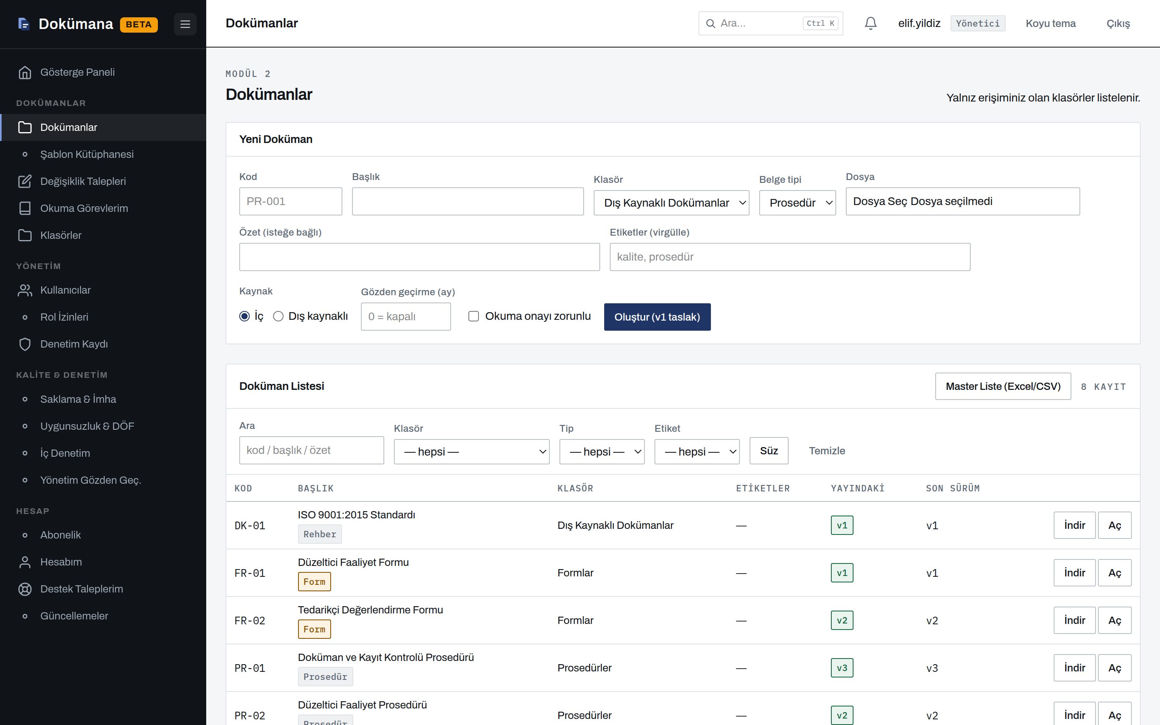Screen dimensions: 1160x725
Task: Click the Dosya Seç file chooser
Action: tap(963, 201)
